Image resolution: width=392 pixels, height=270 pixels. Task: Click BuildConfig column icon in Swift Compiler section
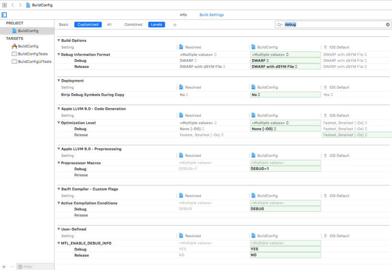253,195
